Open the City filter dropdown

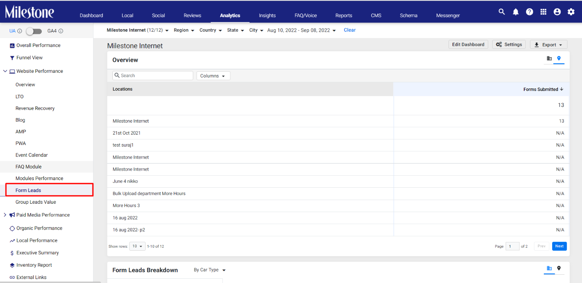coord(256,30)
